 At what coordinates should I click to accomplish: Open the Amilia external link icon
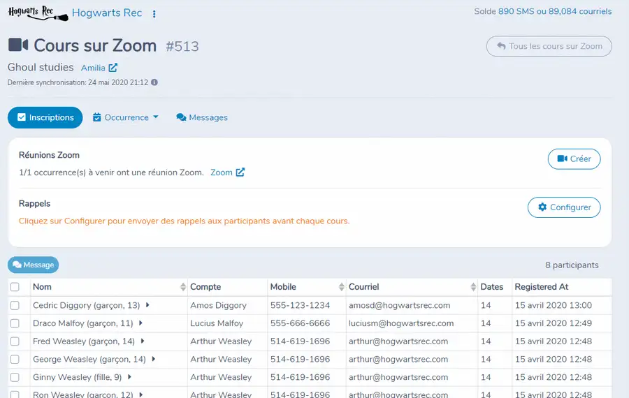tap(113, 68)
